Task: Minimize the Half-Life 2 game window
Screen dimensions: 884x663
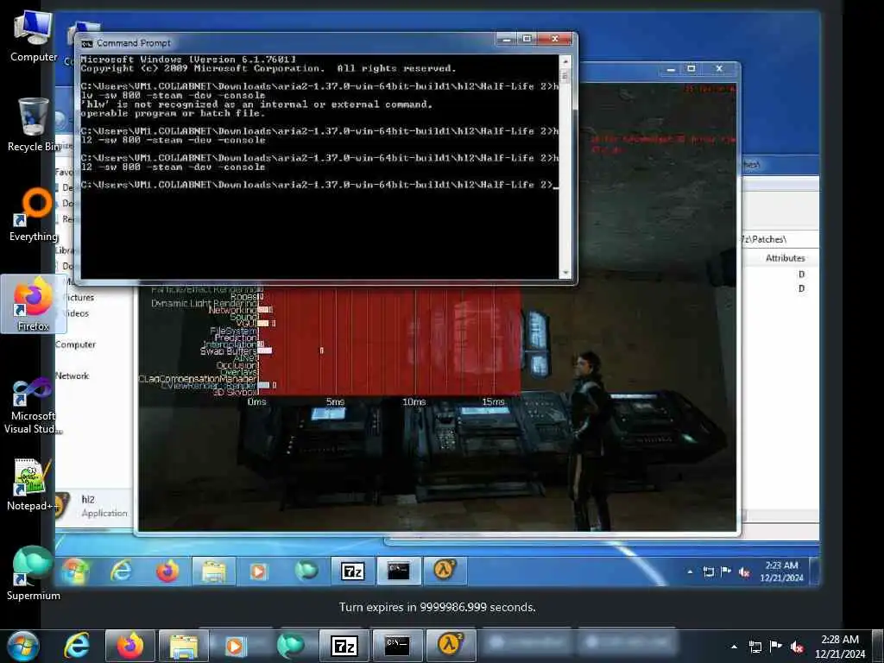Action: click(671, 69)
